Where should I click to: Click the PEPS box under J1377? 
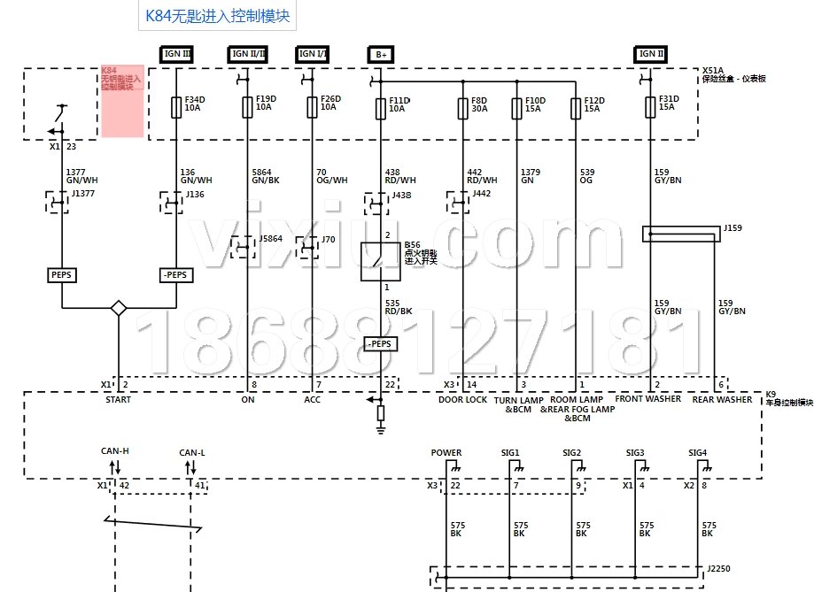(61, 275)
